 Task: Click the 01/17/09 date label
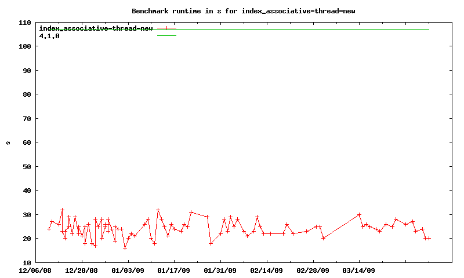174,270
